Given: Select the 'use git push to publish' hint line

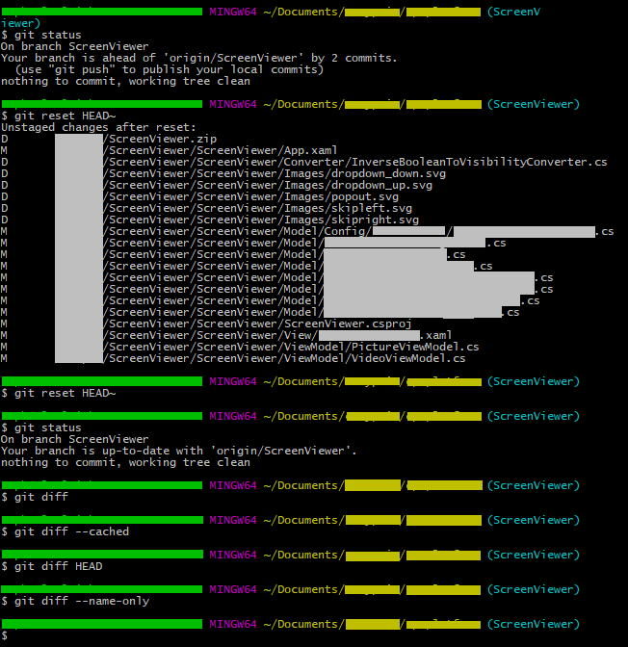Looking at the screenshot, I should tap(170, 69).
